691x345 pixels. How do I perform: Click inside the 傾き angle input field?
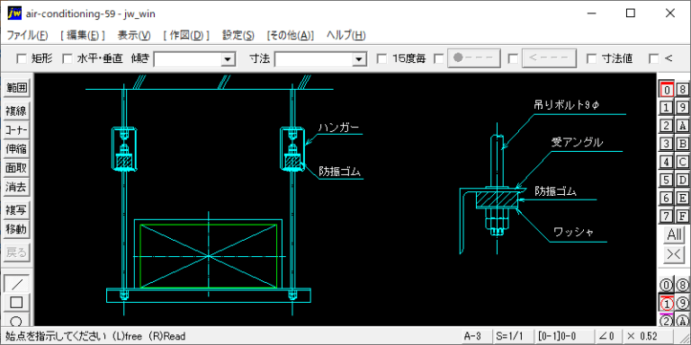pyautogui.click(x=188, y=59)
